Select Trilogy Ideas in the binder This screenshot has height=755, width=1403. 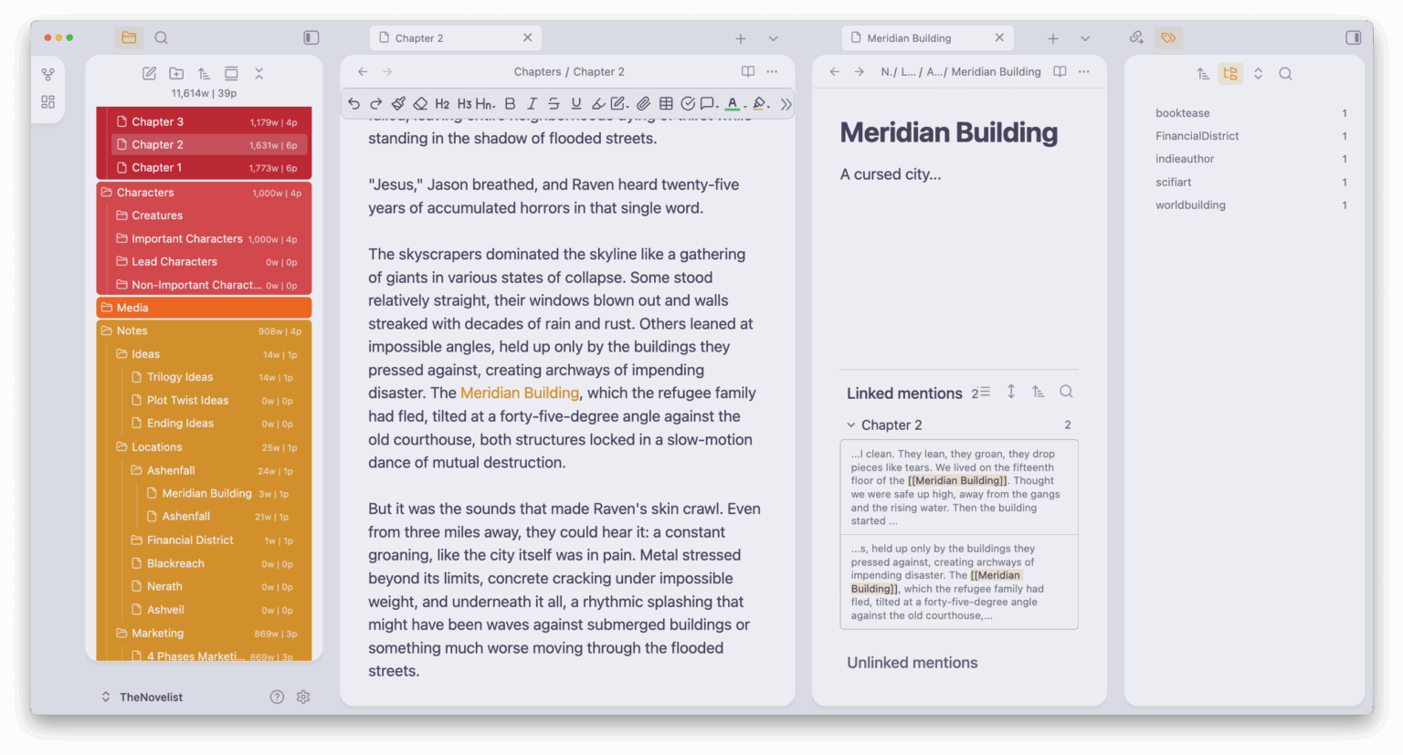pos(180,376)
